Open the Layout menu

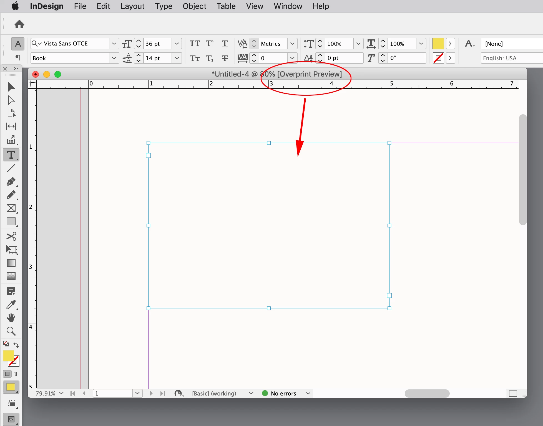[132, 6]
